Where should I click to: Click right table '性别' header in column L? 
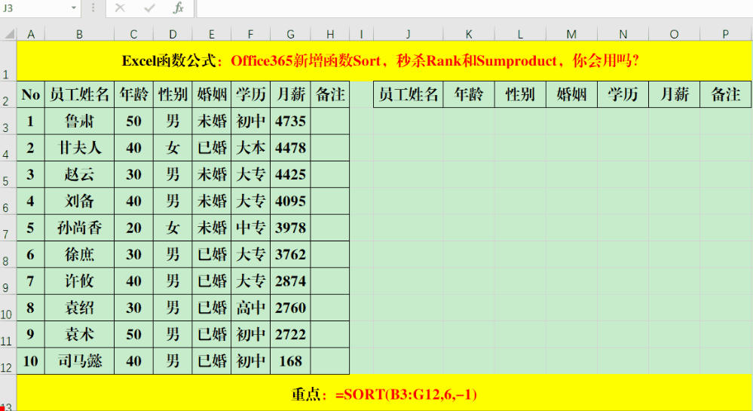click(x=520, y=94)
